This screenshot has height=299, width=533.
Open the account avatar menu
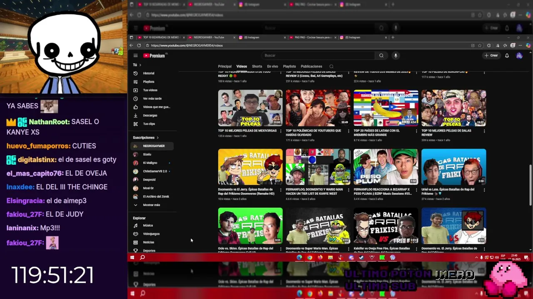(x=519, y=56)
